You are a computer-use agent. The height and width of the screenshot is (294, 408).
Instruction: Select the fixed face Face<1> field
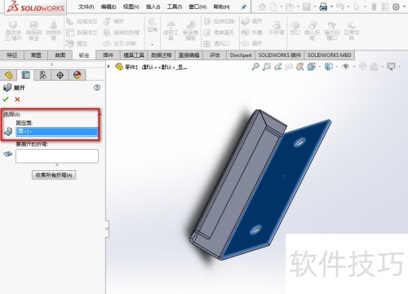click(x=57, y=131)
